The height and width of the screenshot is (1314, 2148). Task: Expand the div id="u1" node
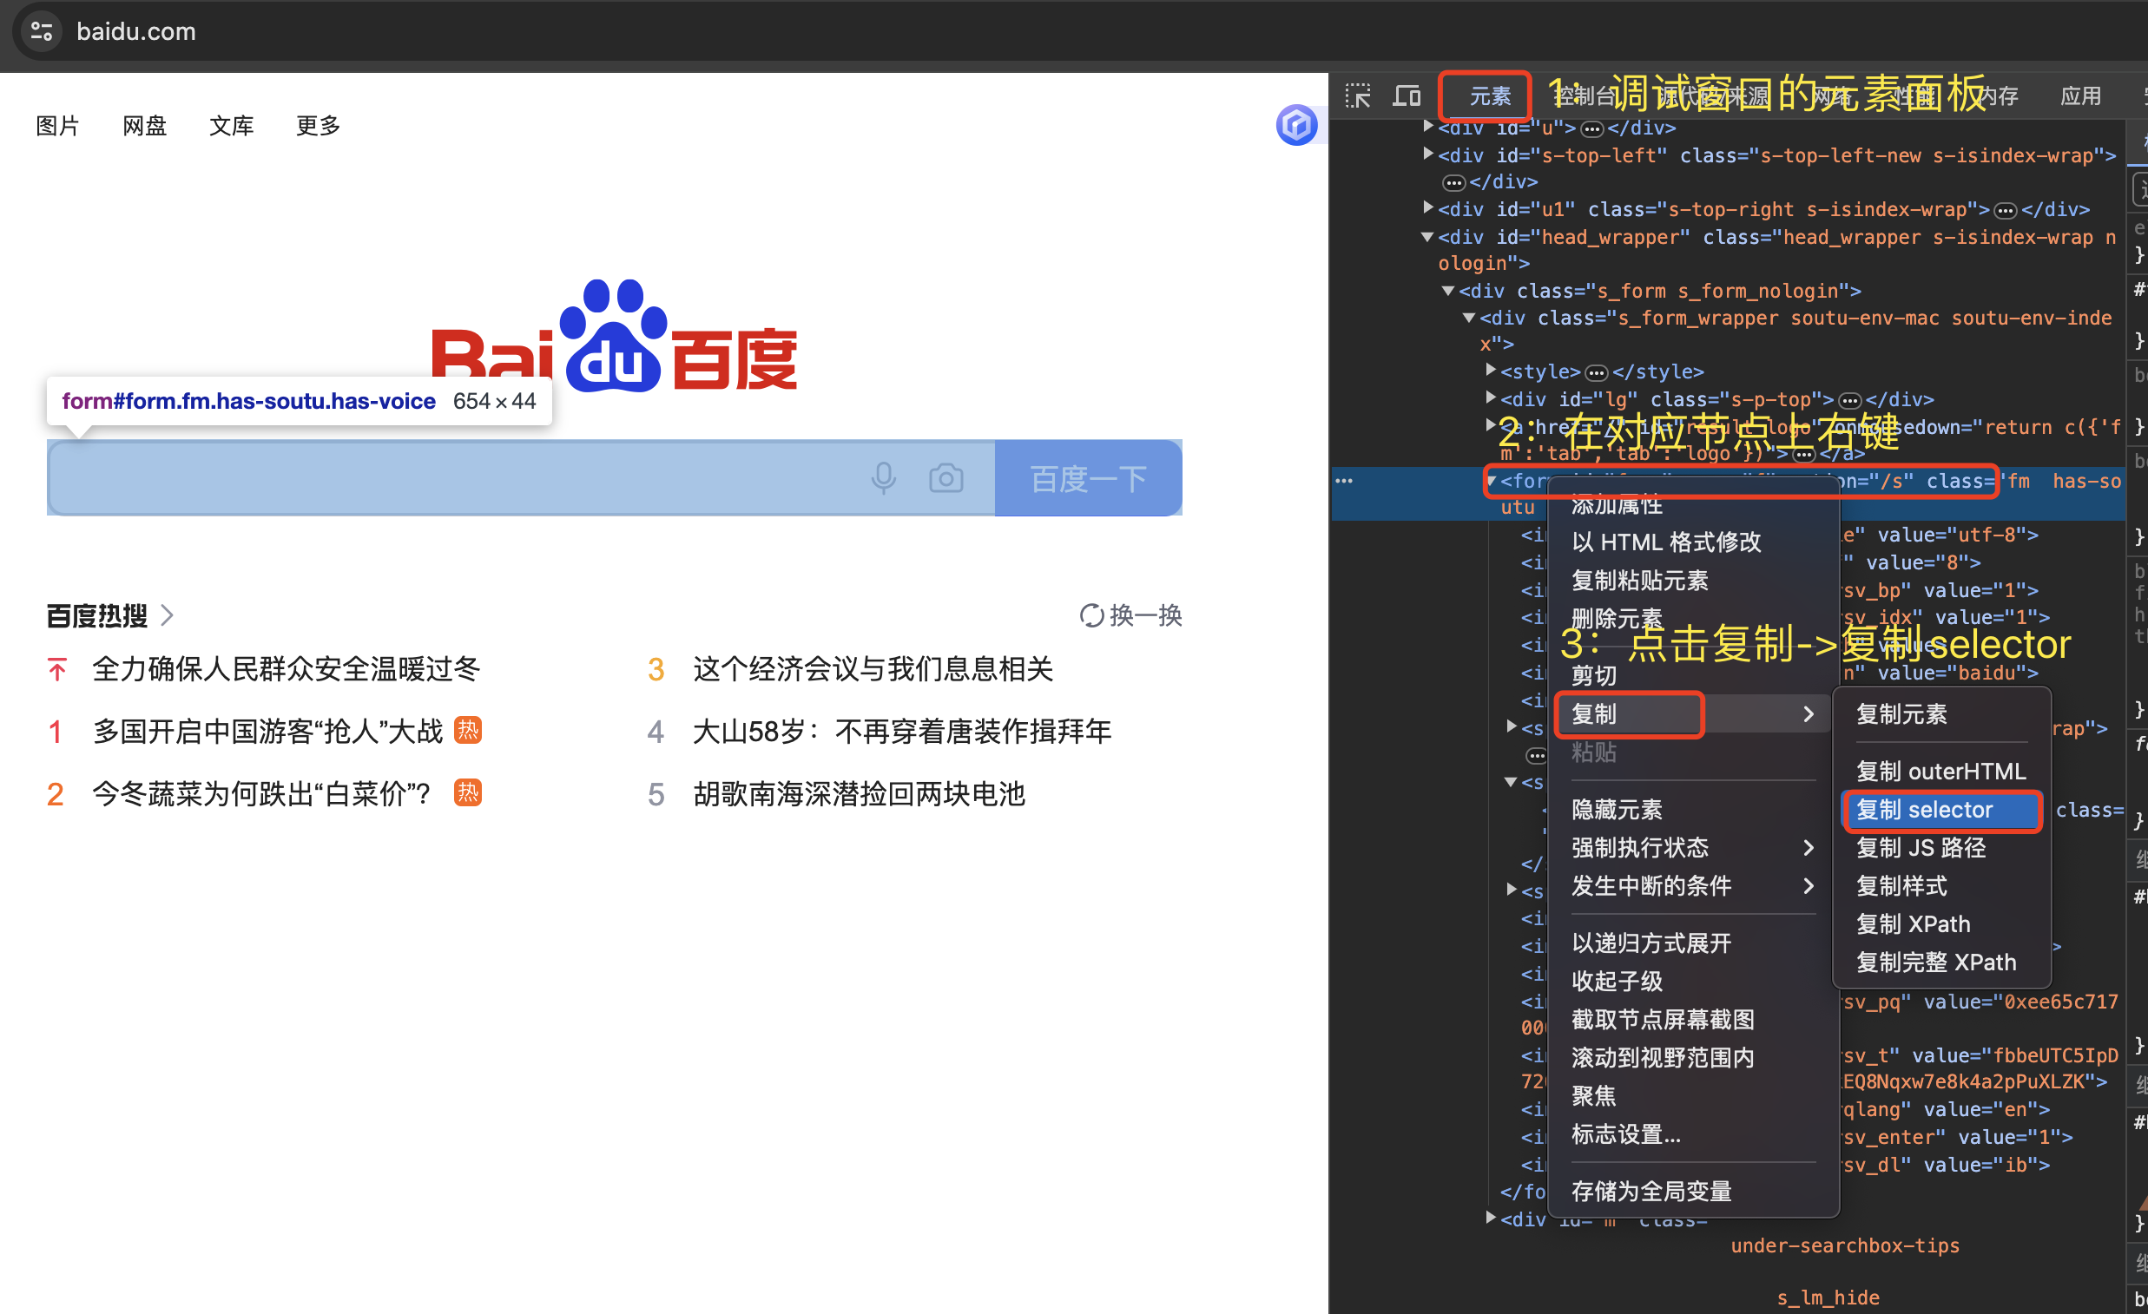[x=1428, y=207]
